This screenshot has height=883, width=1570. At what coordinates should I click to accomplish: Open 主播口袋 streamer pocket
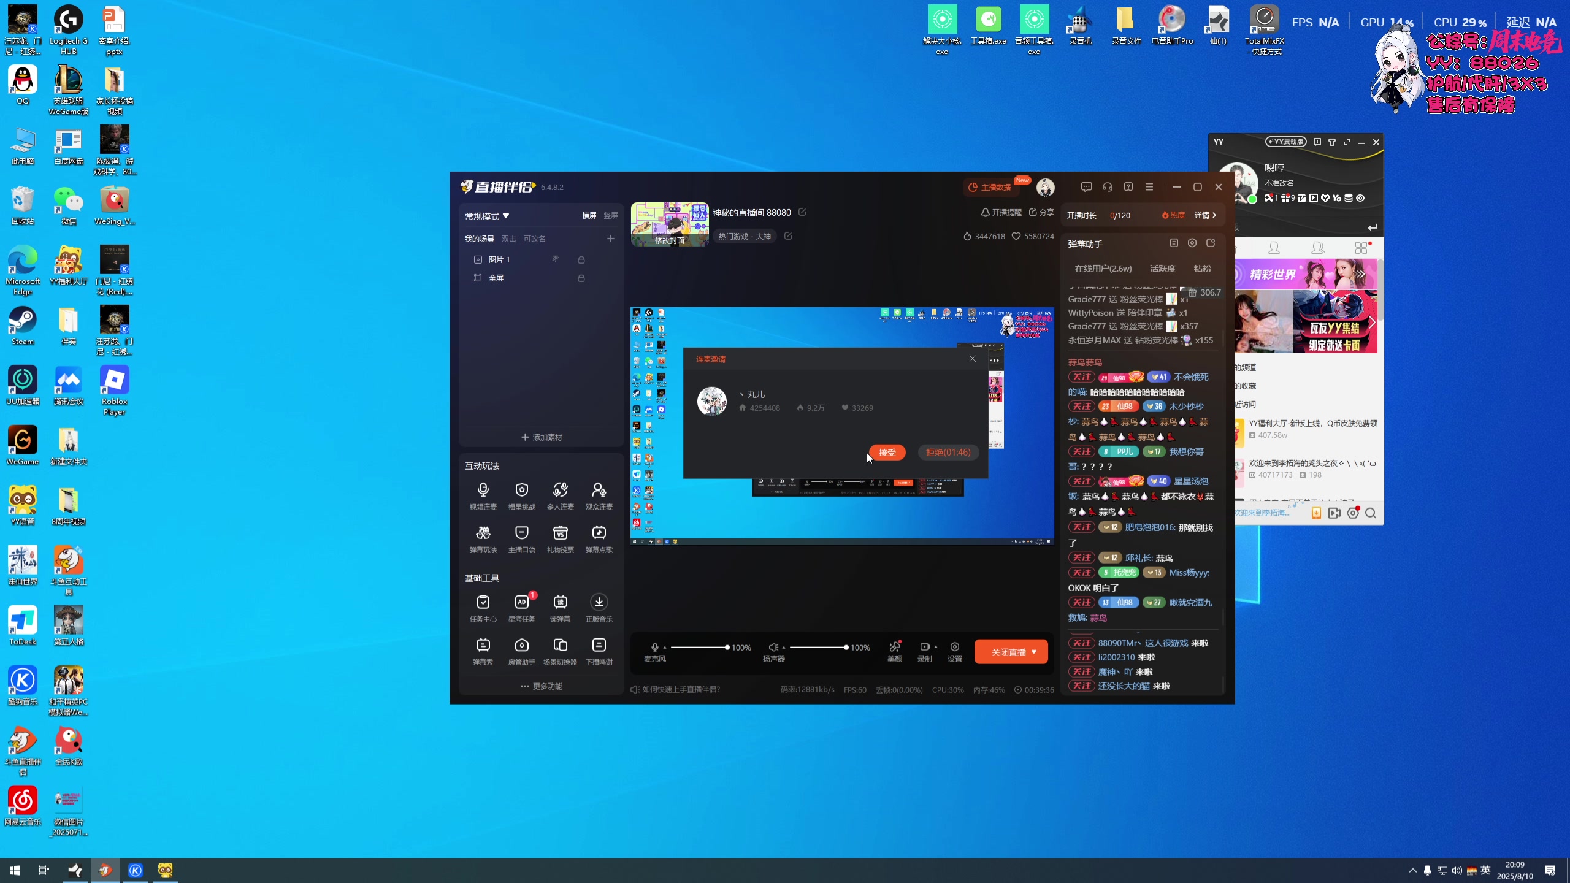click(x=521, y=539)
